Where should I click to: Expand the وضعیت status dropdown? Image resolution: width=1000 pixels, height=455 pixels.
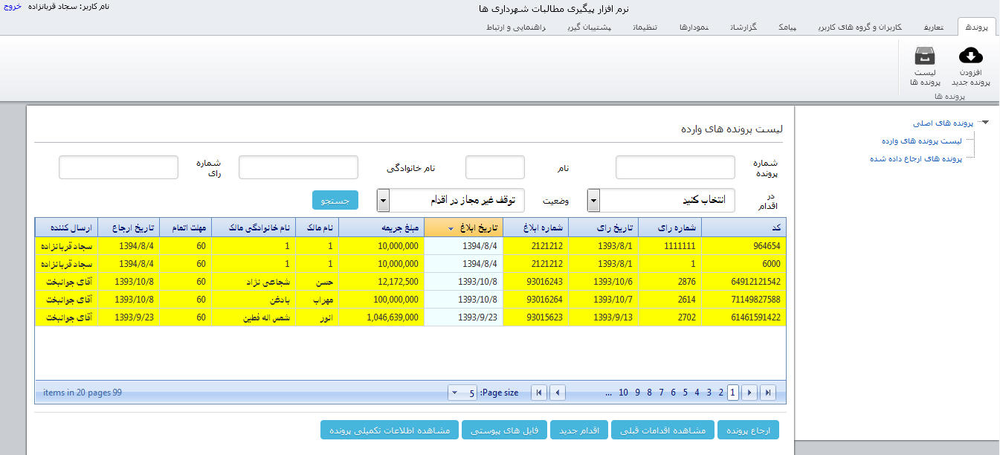(x=383, y=200)
